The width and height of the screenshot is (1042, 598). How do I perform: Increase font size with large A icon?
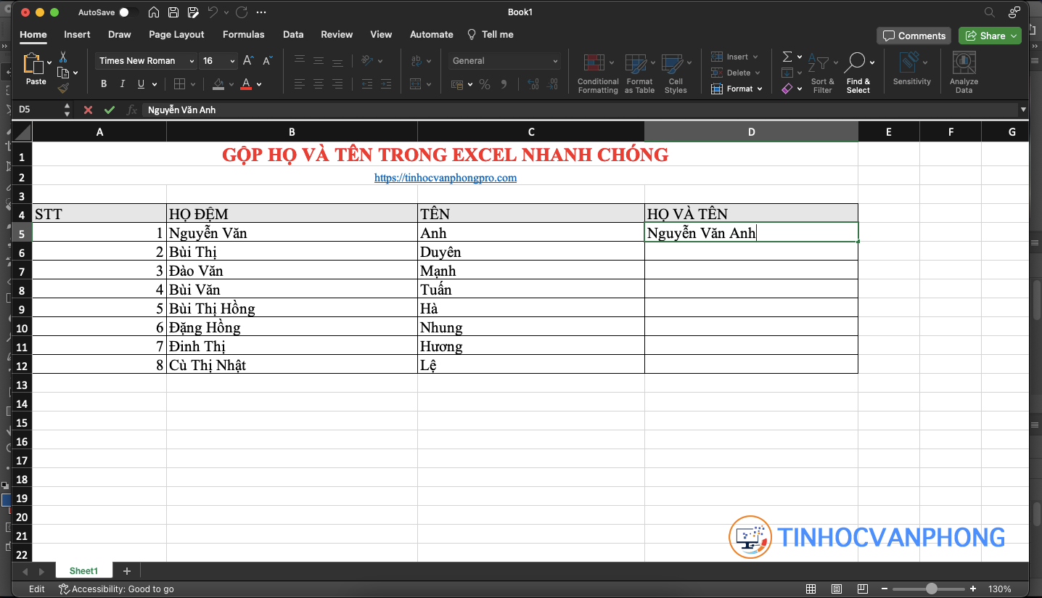248,61
